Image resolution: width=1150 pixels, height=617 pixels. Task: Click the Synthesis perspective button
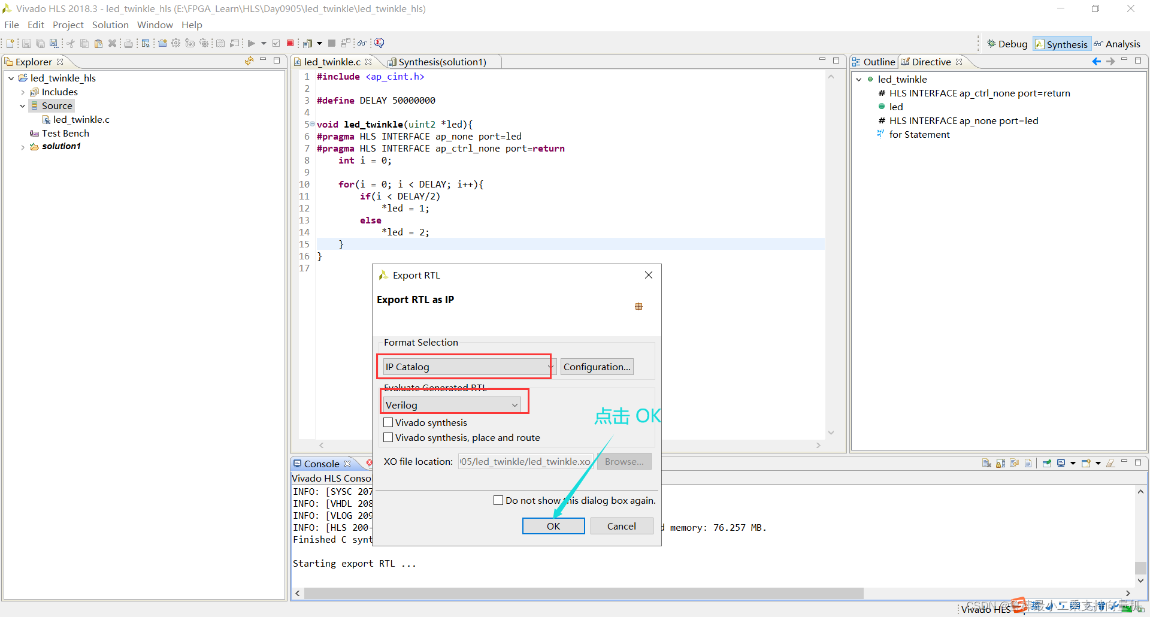pyautogui.click(x=1061, y=44)
